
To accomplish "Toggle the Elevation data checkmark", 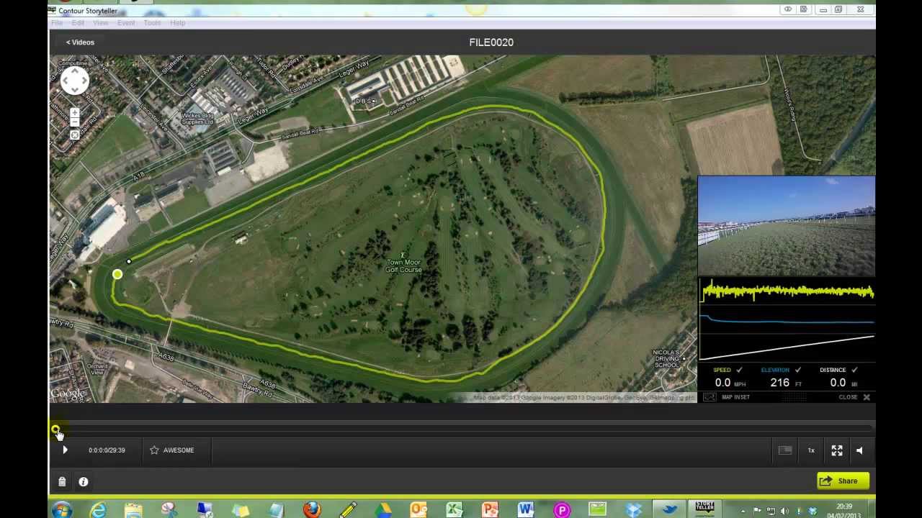I will 797,370.
